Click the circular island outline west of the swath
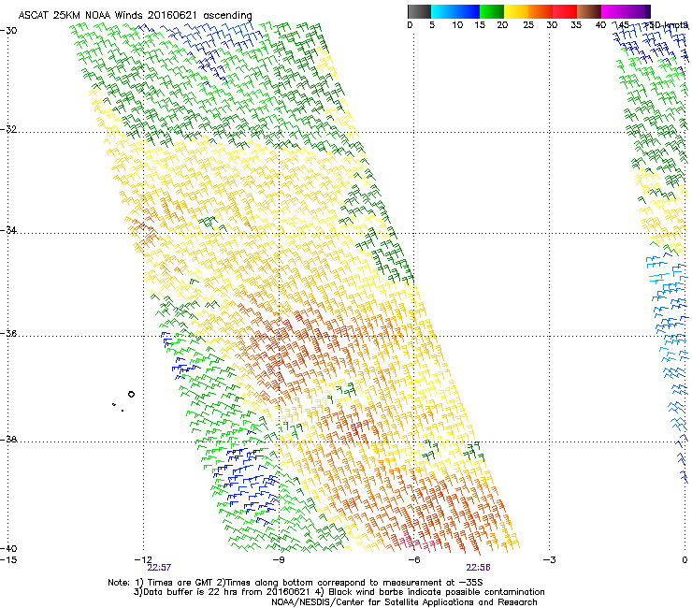692x608 pixels. click(x=131, y=395)
